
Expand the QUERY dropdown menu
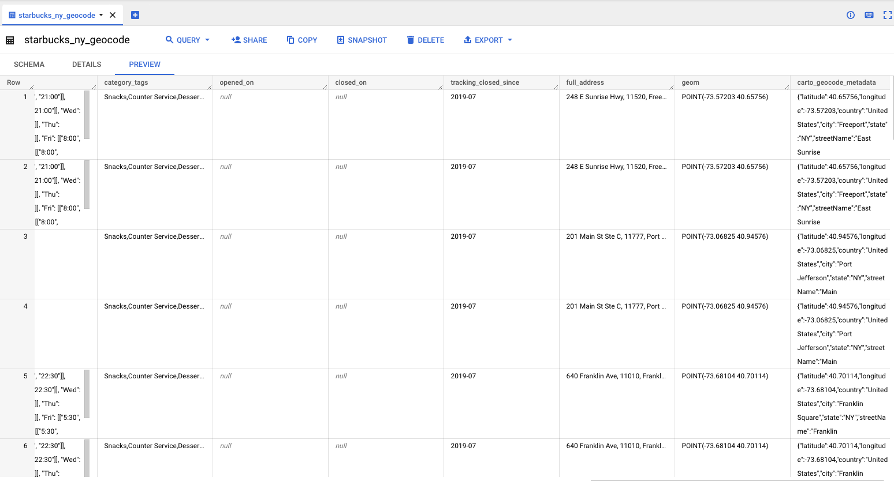pyautogui.click(x=207, y=40)
